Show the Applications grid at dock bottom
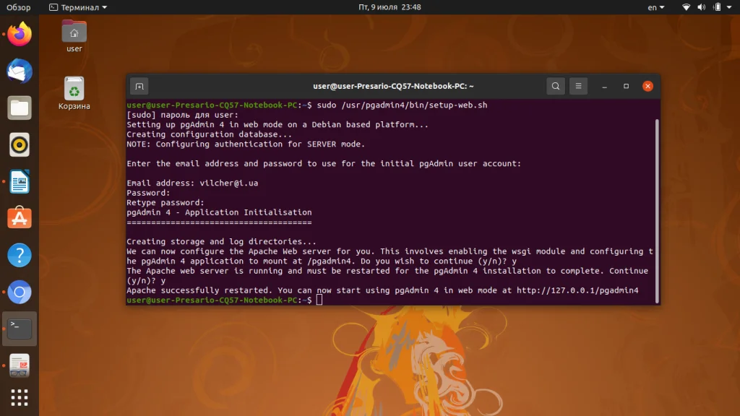 pyautogui.click(x=19, y=397)
